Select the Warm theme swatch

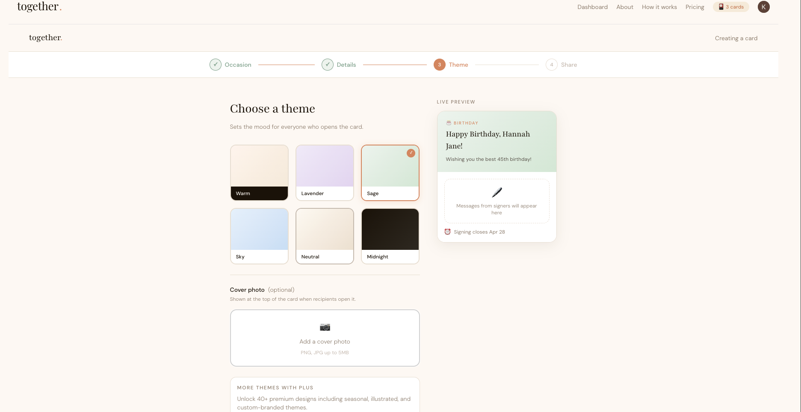(259, 172)
